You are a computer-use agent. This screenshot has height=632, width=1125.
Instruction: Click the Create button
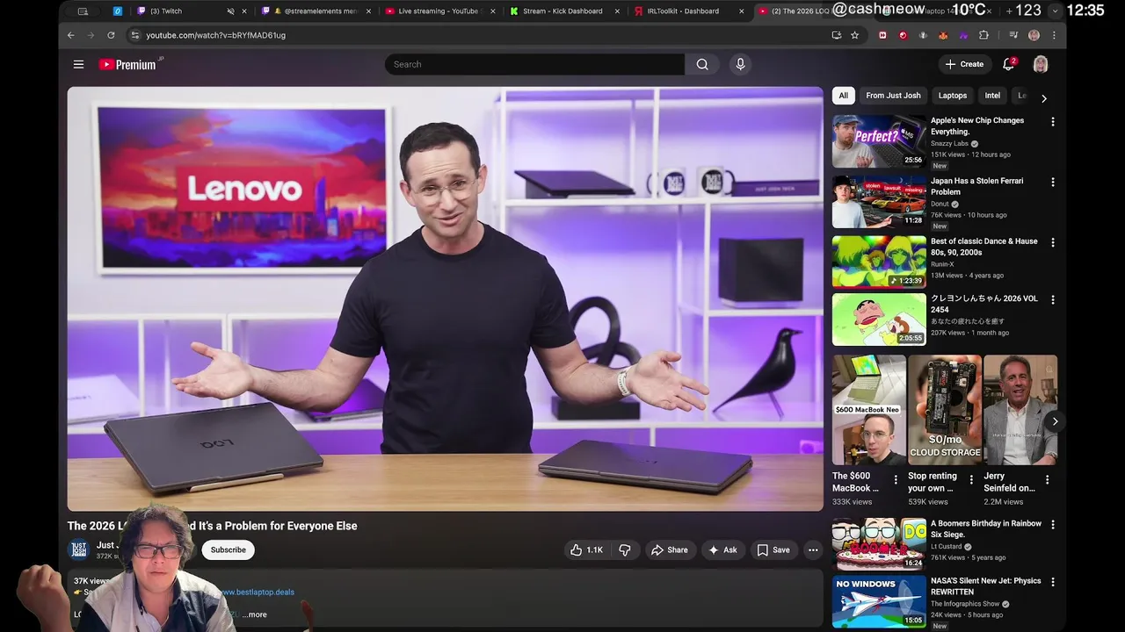tap(964, 64)
